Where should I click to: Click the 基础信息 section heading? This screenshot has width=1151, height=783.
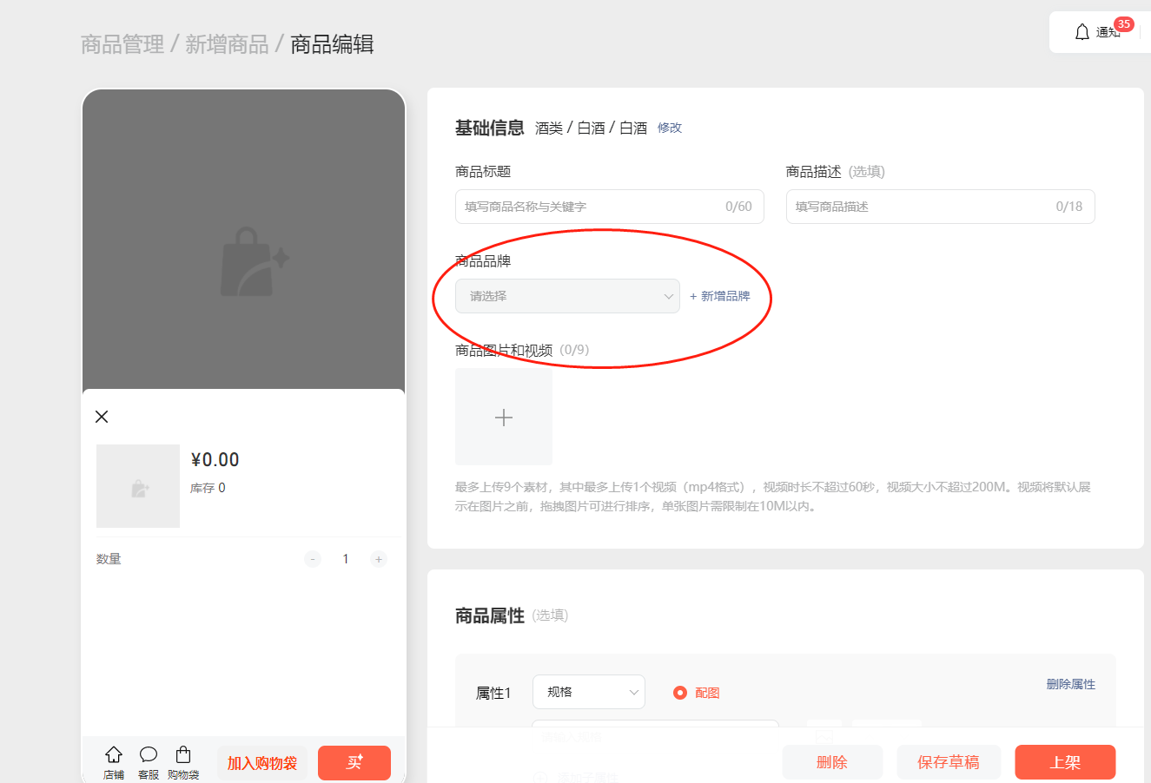[x=490, y=128]
